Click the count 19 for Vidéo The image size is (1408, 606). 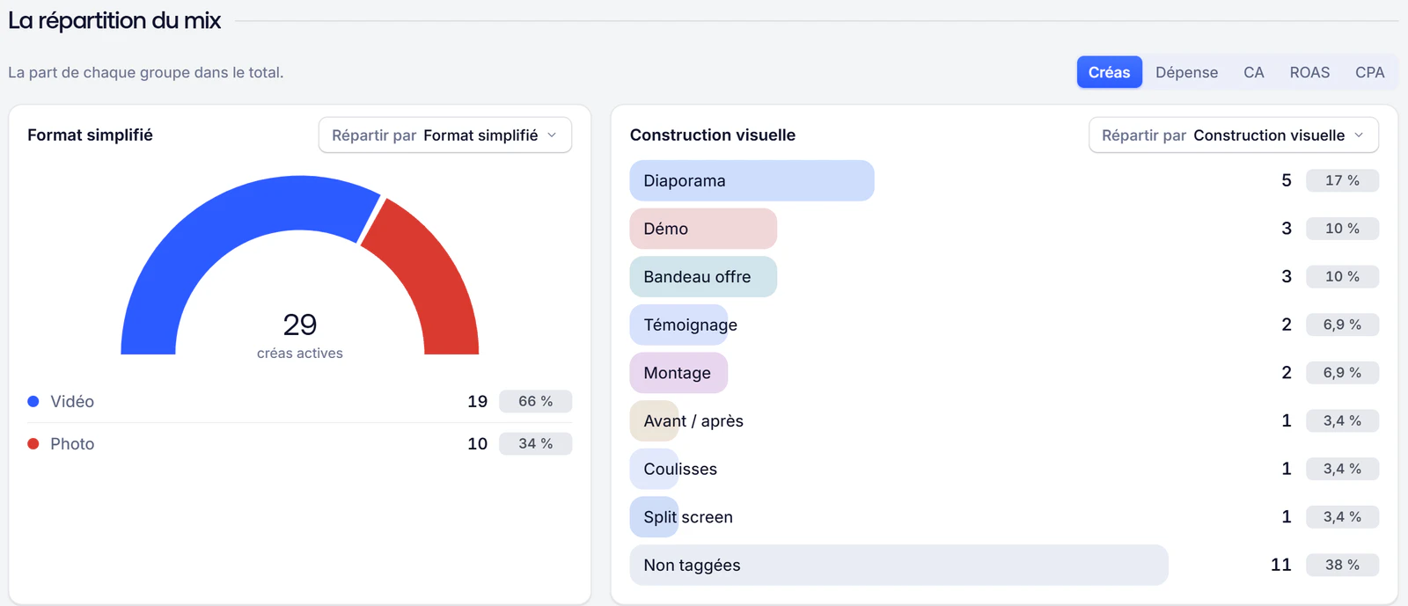477,401
